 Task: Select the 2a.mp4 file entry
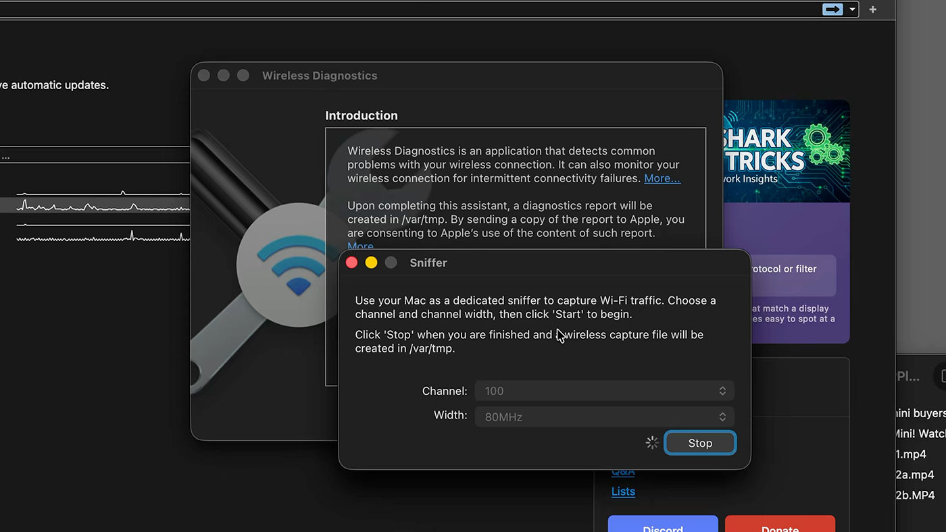click(x=915, y=475)
